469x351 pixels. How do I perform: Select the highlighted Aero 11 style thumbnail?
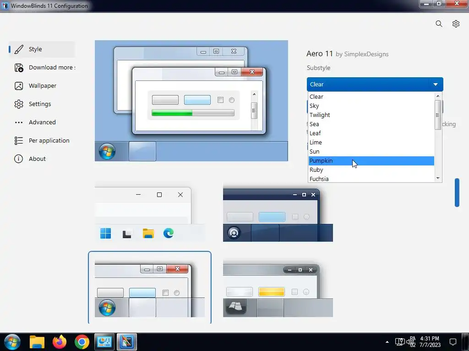(150, 288)
